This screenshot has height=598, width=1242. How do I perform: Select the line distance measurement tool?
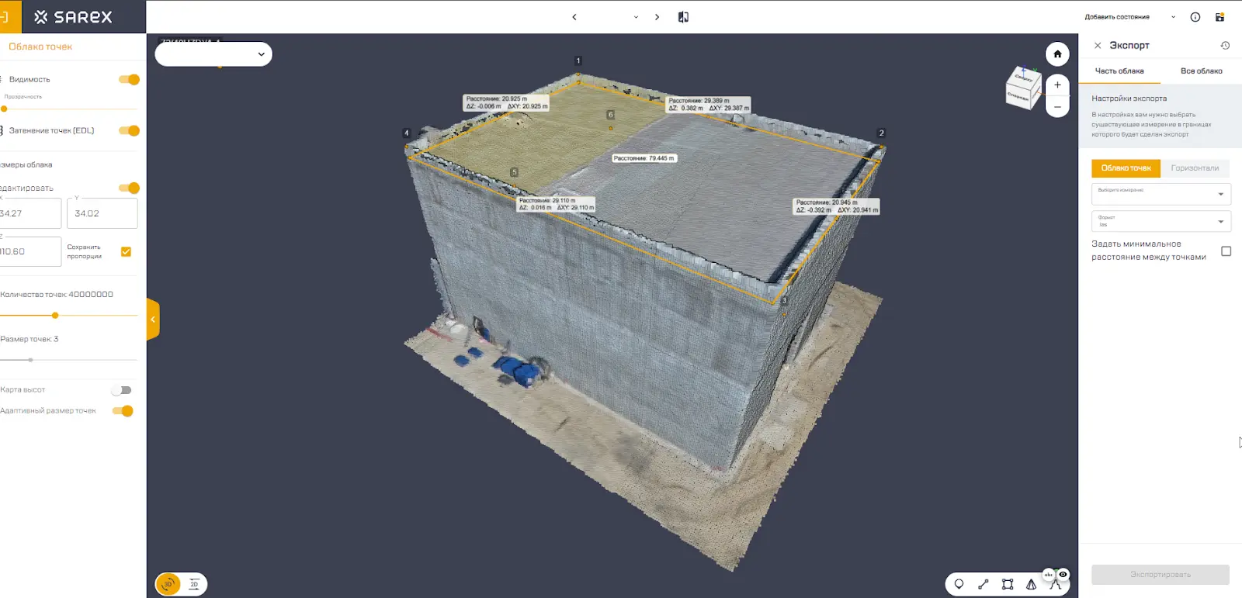coord(983,584)
